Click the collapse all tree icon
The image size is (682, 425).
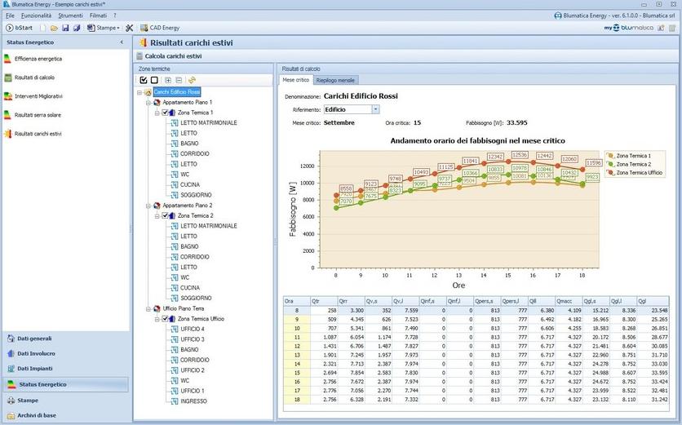(x=179, y=80)
